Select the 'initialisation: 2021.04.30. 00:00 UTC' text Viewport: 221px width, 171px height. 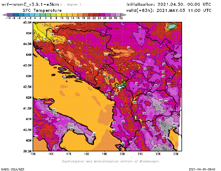[169, 4]
